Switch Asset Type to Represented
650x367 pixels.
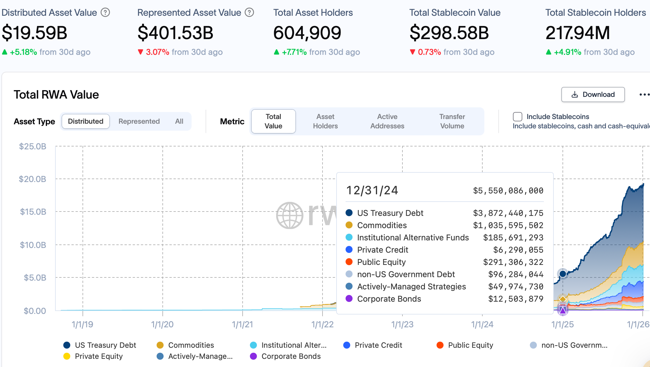139,121
